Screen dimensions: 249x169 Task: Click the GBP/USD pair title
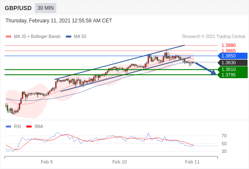(18, 8)
